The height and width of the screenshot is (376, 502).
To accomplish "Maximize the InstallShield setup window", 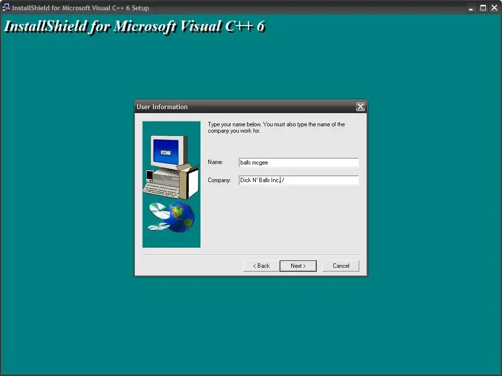I will [x=483, y=8].
